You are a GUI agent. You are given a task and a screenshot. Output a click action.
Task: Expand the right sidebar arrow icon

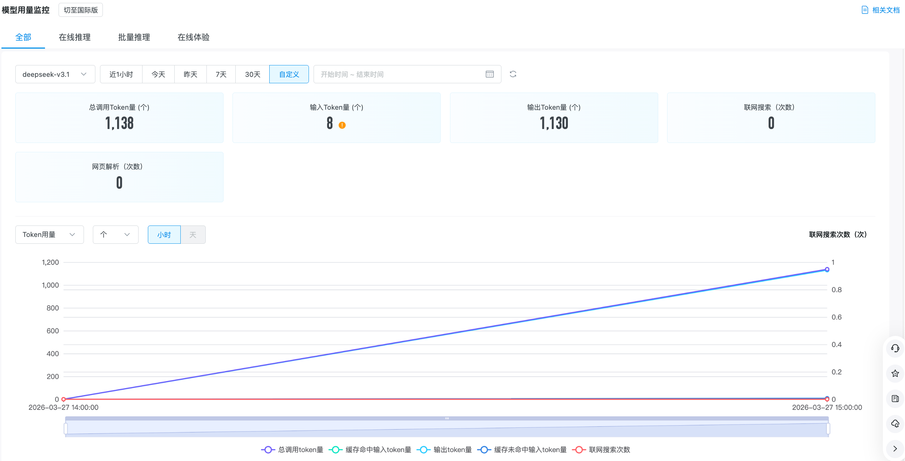pyautogui.click(x=895, y=448)
